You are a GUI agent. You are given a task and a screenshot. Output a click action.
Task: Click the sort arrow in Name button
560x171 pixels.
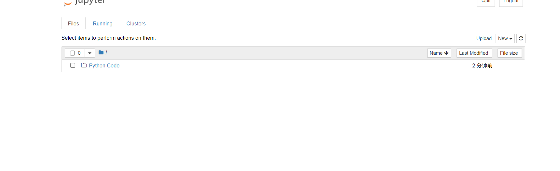click(x=446, y=53)
